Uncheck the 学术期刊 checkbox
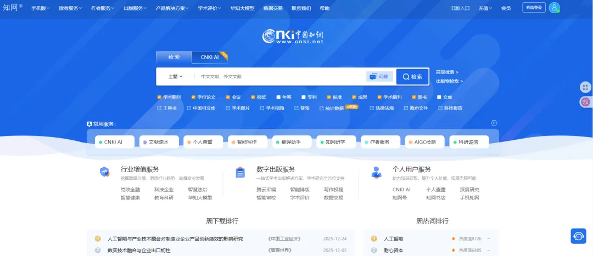The height and width of the screenshot is (256, 593). (x=159, y=97)
